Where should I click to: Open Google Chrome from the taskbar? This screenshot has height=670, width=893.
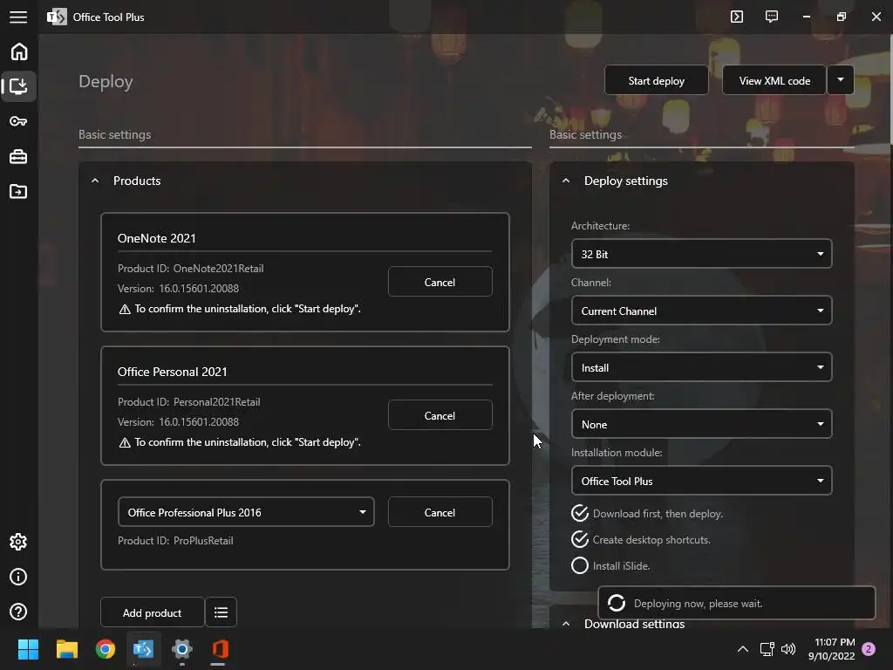(106, 649)
